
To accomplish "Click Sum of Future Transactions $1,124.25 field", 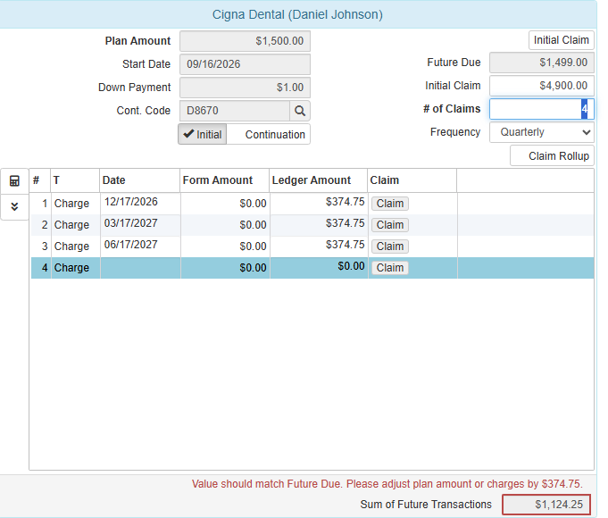I will [x=546, y=505].
